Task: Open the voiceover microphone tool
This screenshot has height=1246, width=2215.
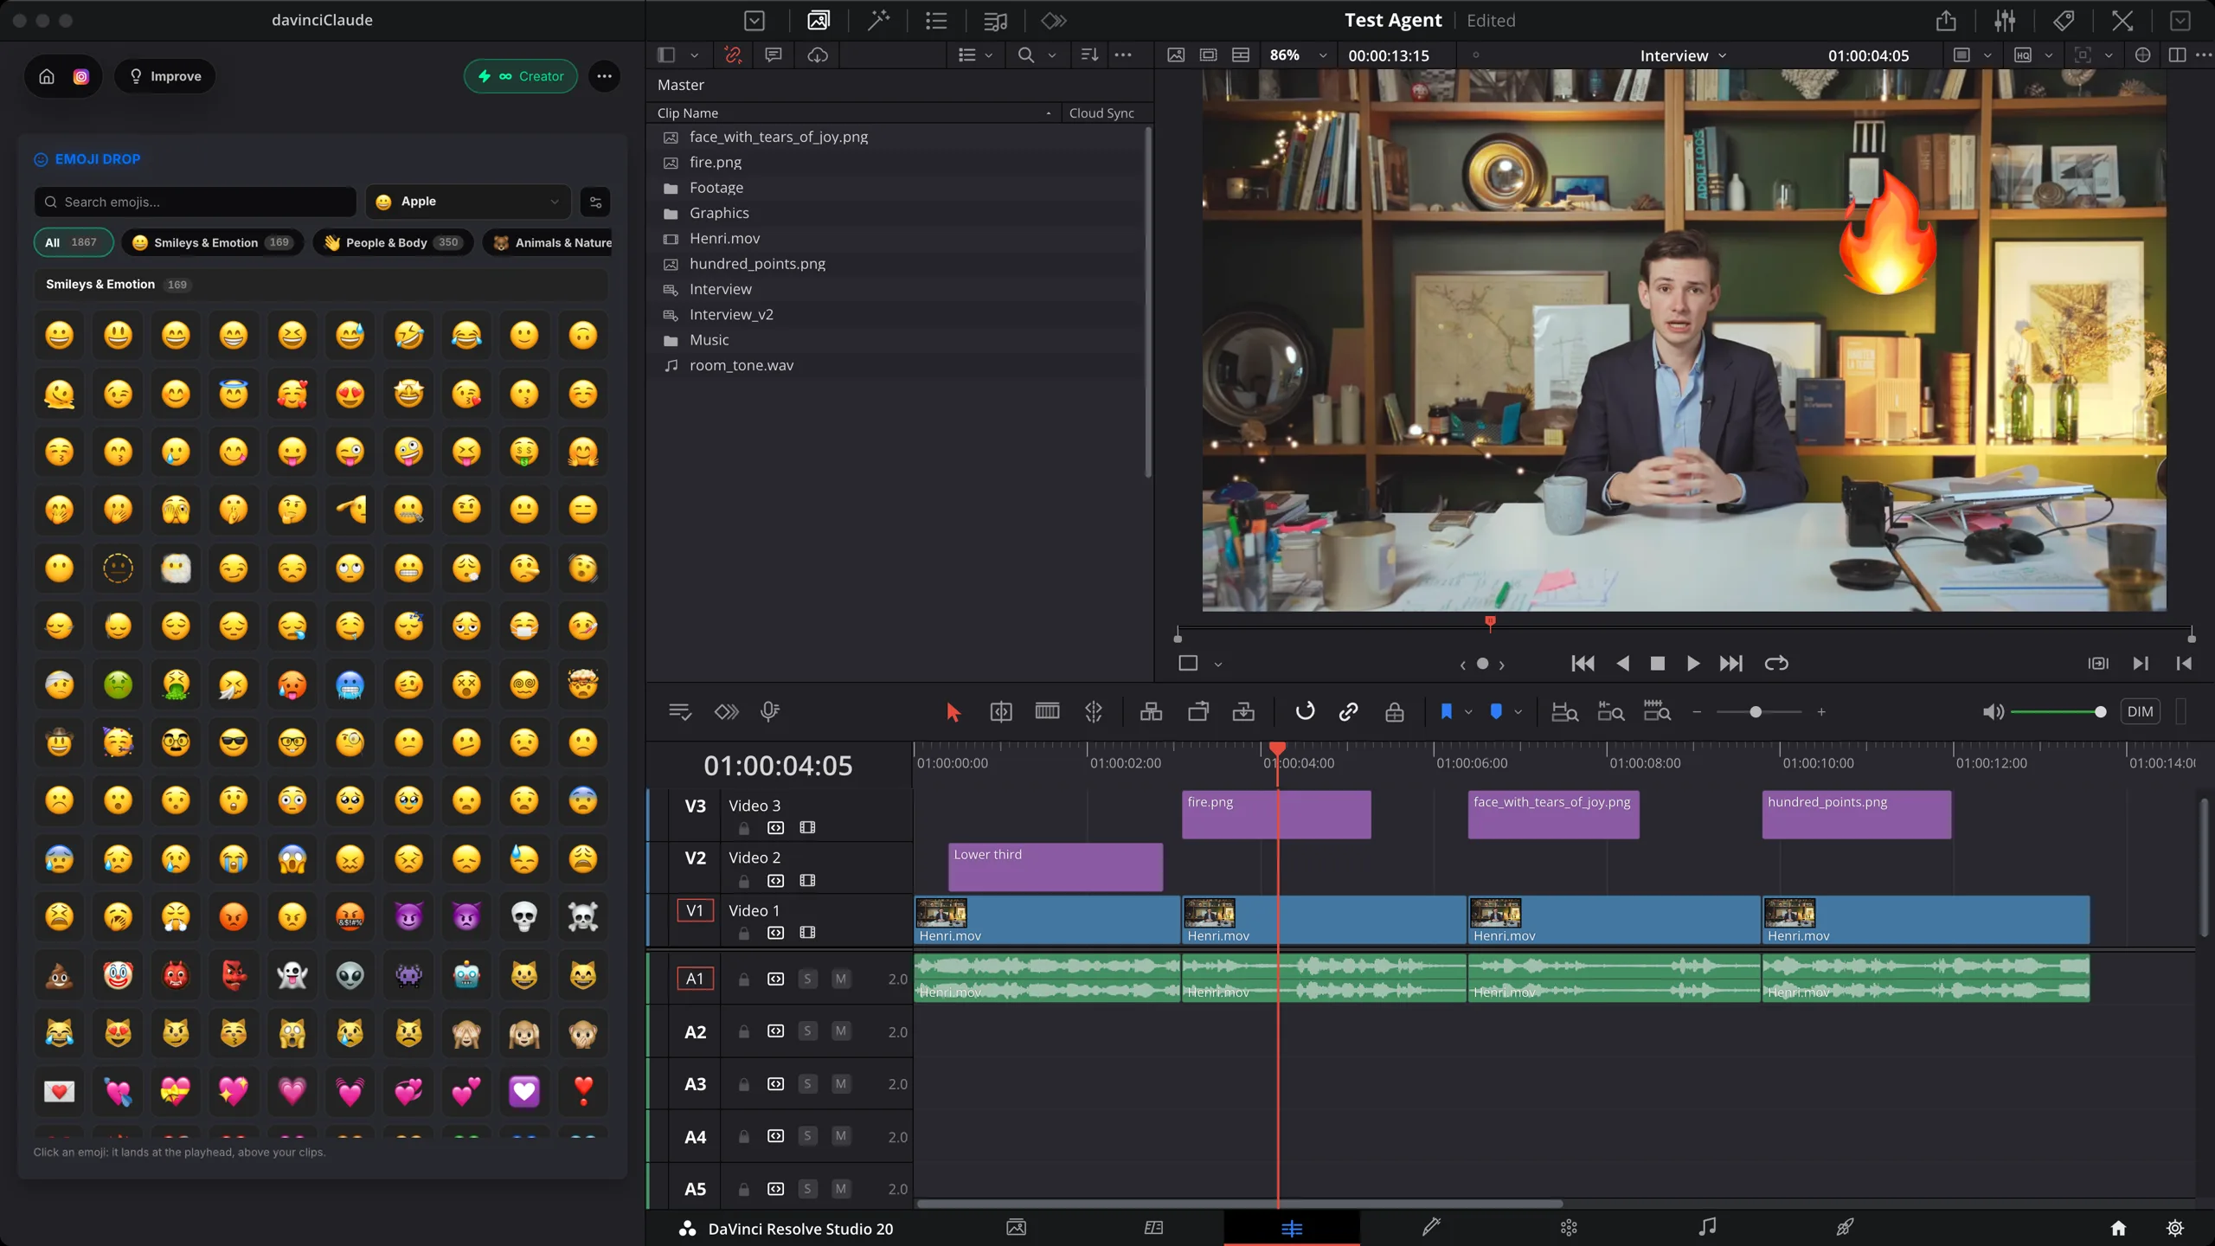Action: [769, 711]
